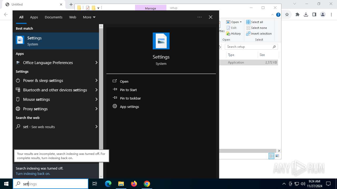
Task: Switch Explorer to details view icon
Action: [271, 156]
